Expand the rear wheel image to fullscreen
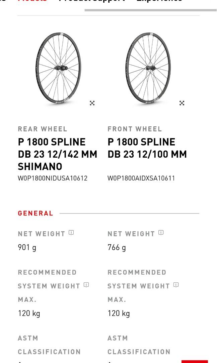Image resolution: width=217 pixels, height=363 pixels. click(x=92, y=103)
